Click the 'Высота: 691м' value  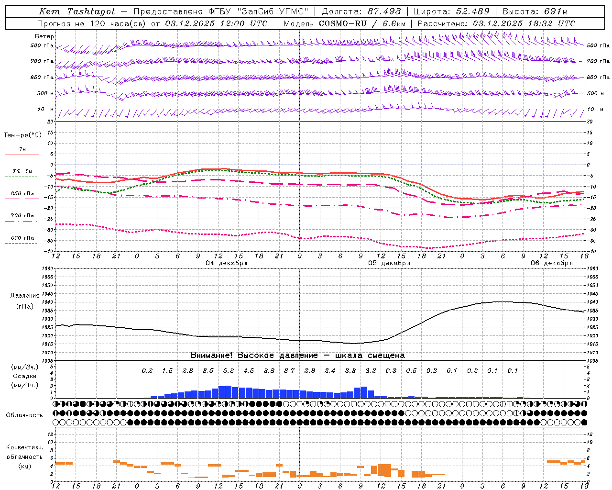535,11
